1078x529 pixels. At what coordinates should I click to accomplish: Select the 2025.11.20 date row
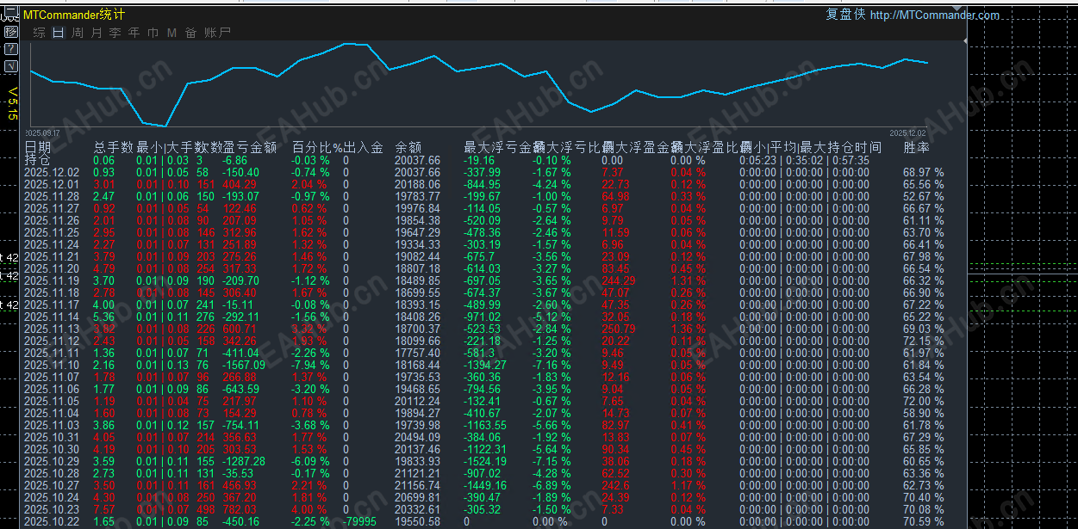point(51,269)
